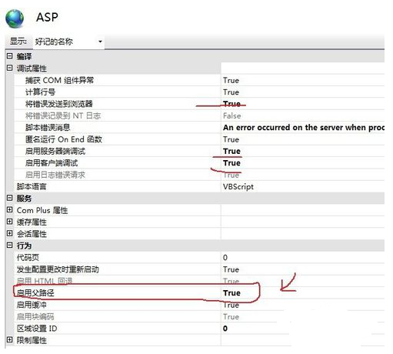Click True value for 启用客户端调试
Viewport: 393px width, 354px height.
click(x=231, y=163)
